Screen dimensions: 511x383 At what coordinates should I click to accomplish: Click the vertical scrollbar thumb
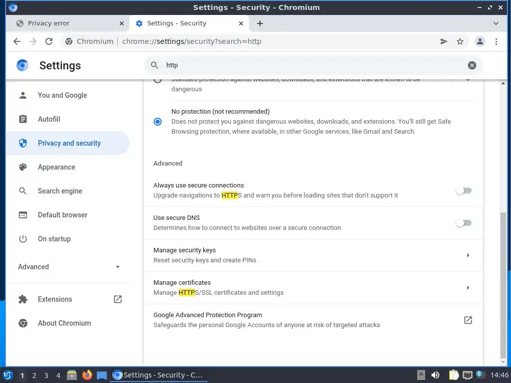pyautogui.click(x=504, y=285)
